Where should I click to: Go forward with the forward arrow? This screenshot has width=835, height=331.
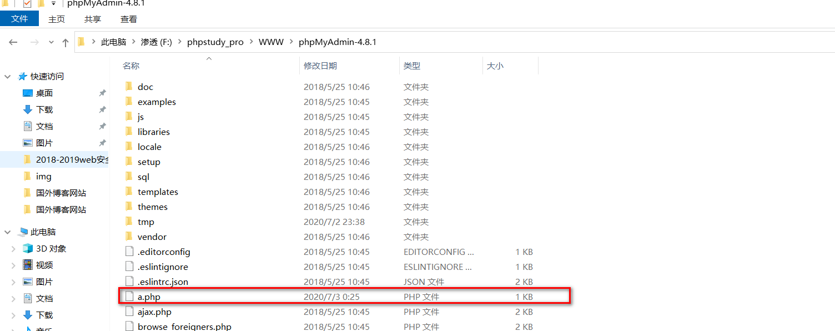pyautogui.click(x=34, y=42)
